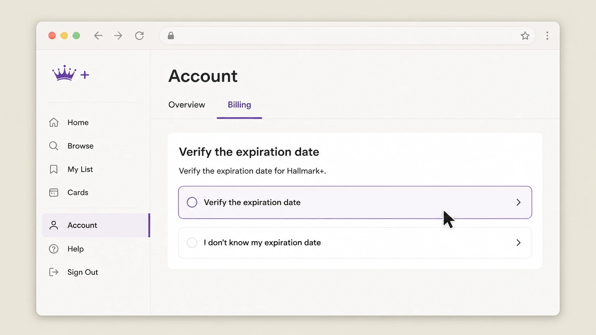Switch to the Overview tab
596x335 pixels.
(187, 105)
